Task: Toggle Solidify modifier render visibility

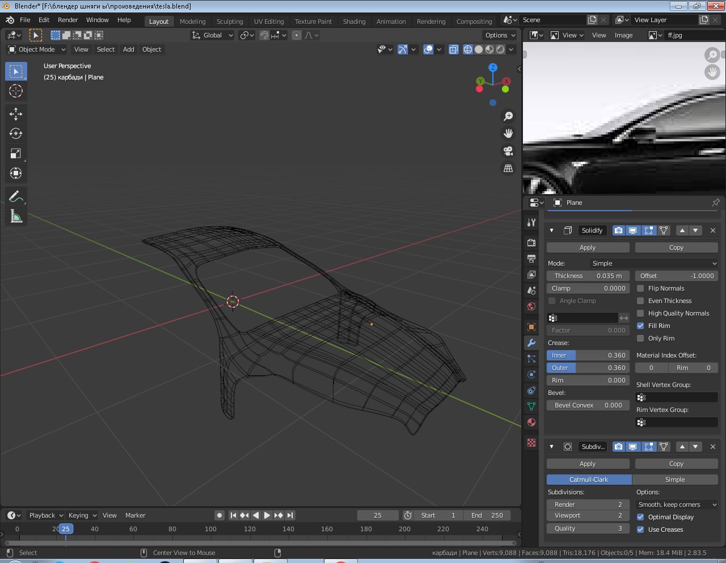Action: click(x=619, y=230)
